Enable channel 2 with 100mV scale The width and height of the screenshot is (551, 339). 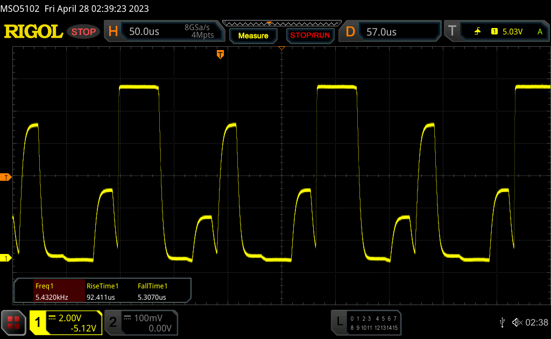[140, 322]
